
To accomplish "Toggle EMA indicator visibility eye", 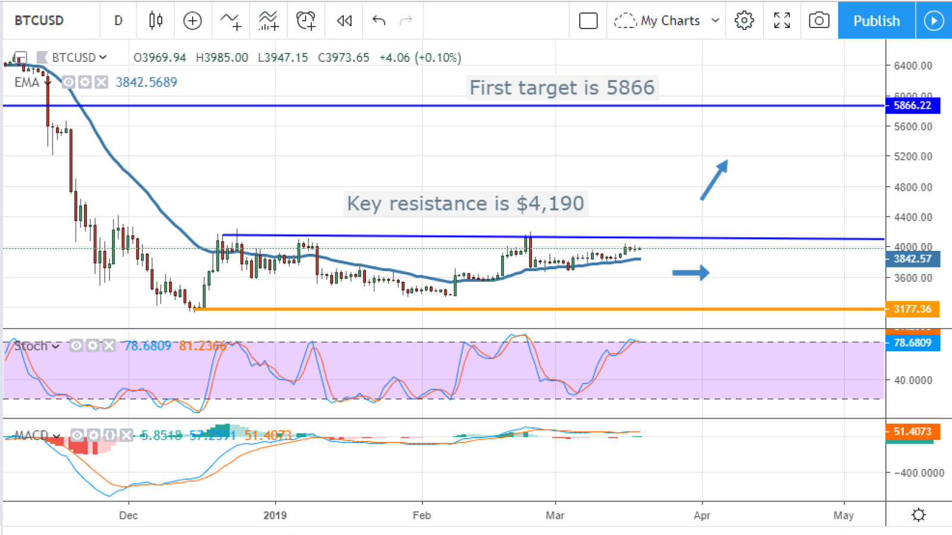I will (68, 82).
